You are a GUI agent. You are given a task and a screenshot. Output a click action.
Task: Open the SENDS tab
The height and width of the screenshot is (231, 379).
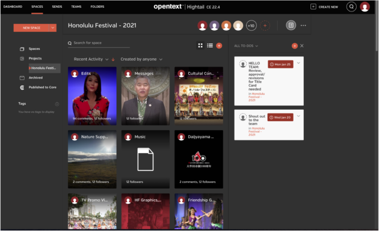click(x=57, y=7)
